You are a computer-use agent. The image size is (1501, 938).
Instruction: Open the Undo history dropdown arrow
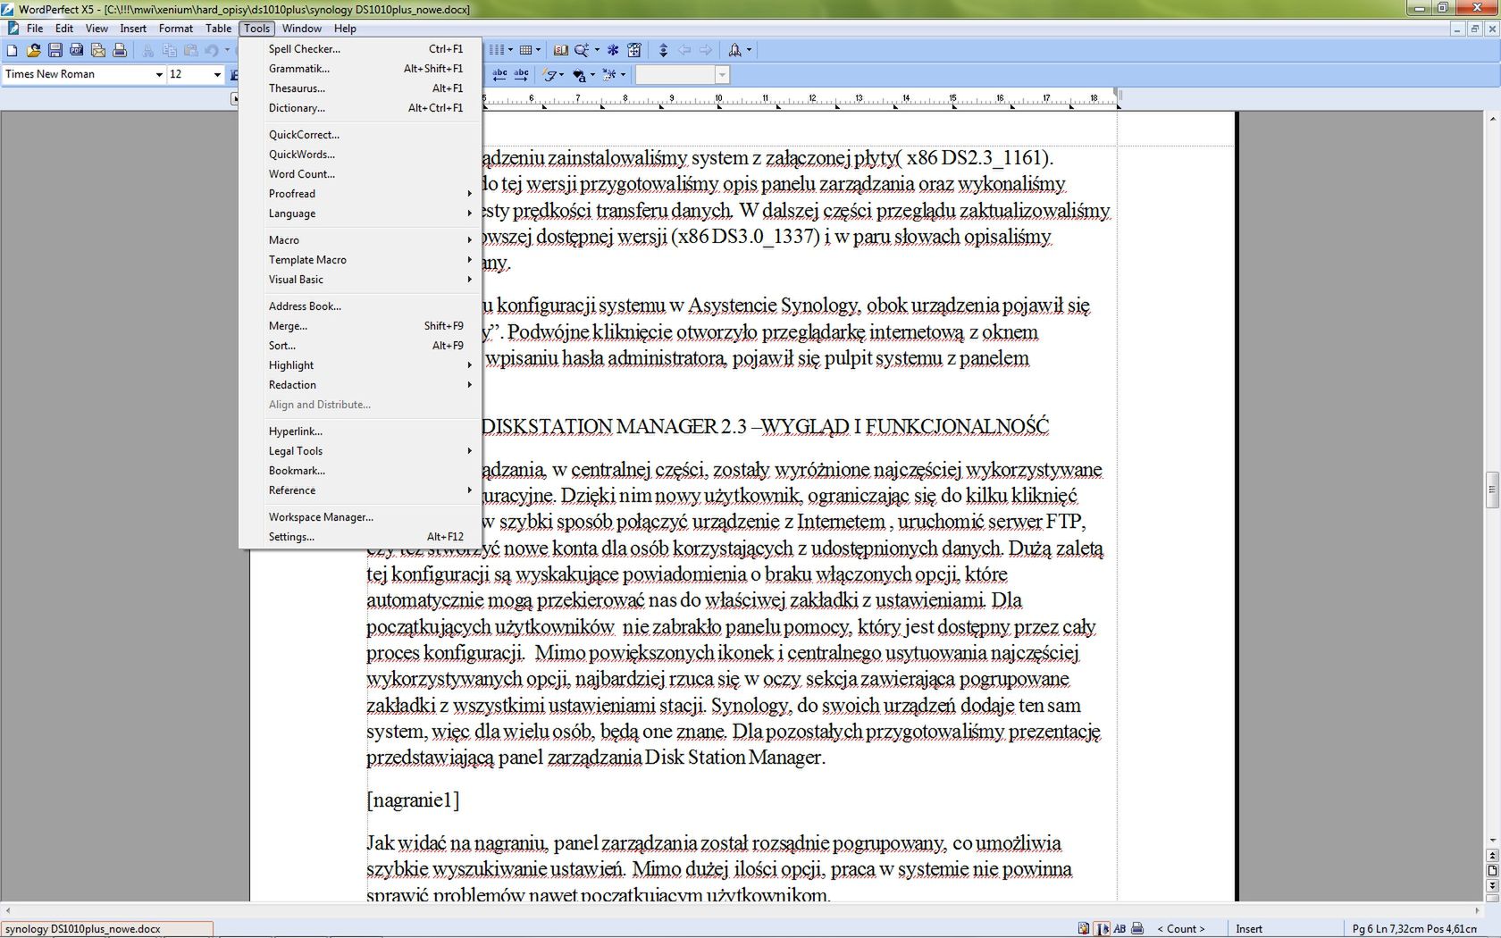tap(227, 50)
